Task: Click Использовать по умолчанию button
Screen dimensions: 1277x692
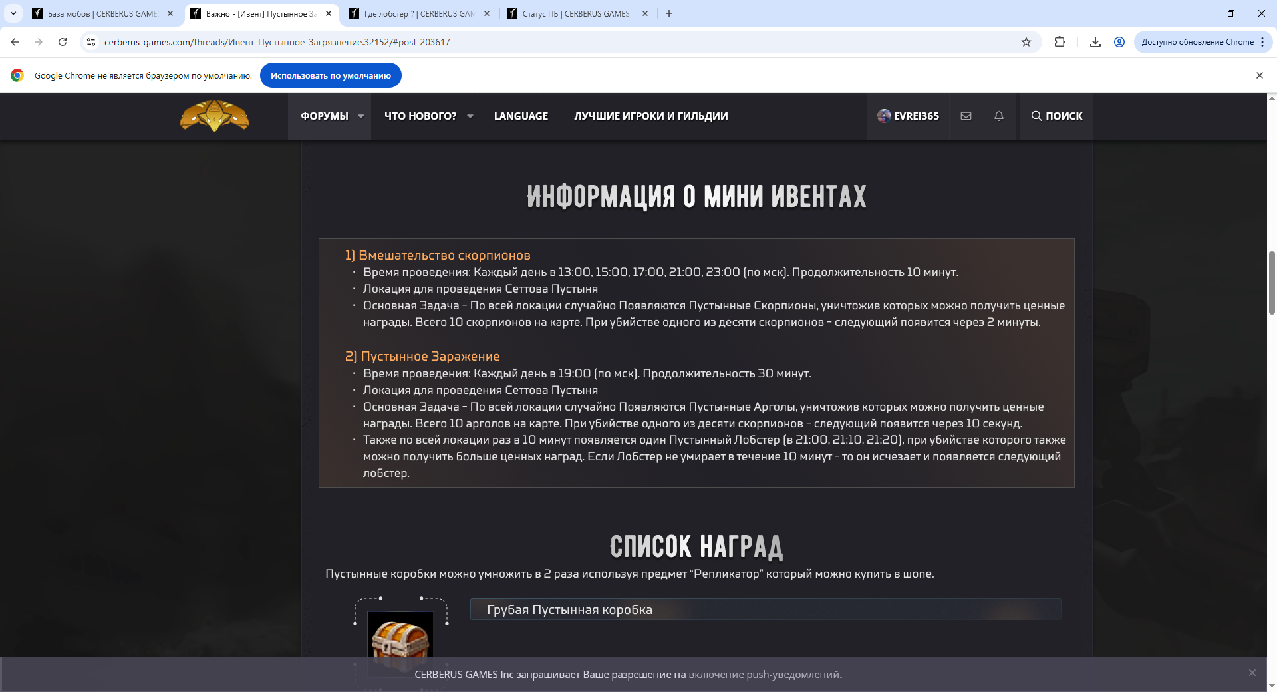Action: coord(331,75)
